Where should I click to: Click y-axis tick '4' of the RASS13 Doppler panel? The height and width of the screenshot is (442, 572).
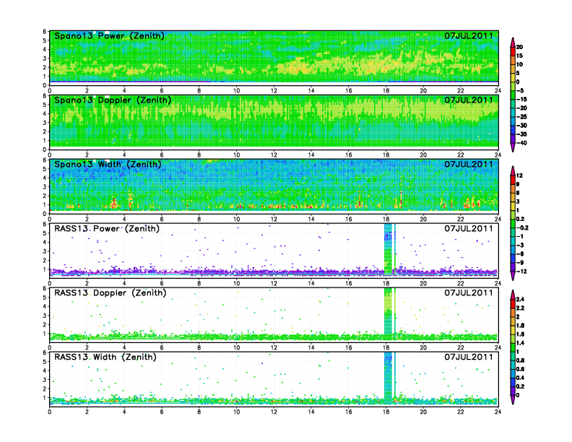click(x=45, y=306)
